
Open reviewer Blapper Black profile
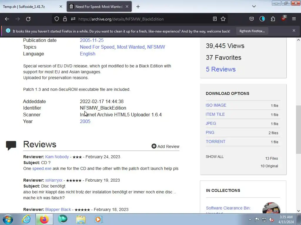pos(58,209)
